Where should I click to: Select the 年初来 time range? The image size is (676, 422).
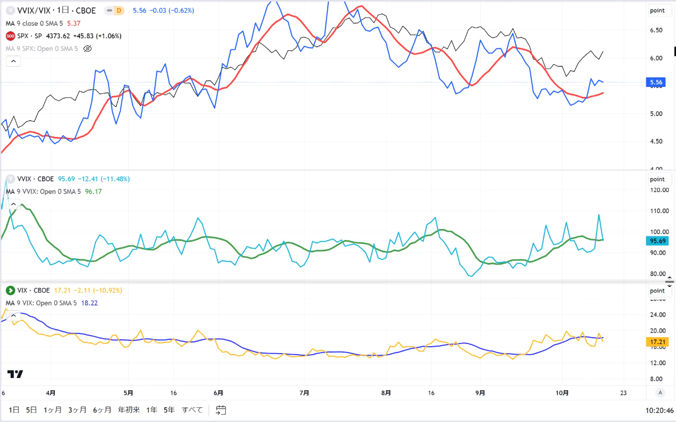(129, 410)
